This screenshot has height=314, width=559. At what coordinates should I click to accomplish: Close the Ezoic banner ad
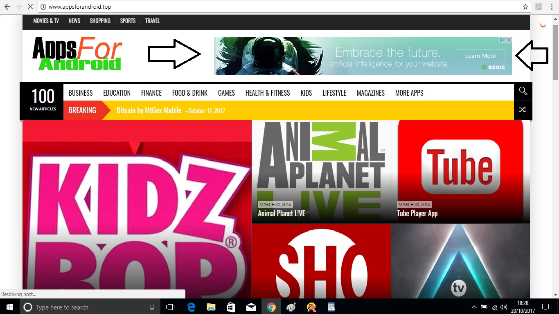point(509,40)
